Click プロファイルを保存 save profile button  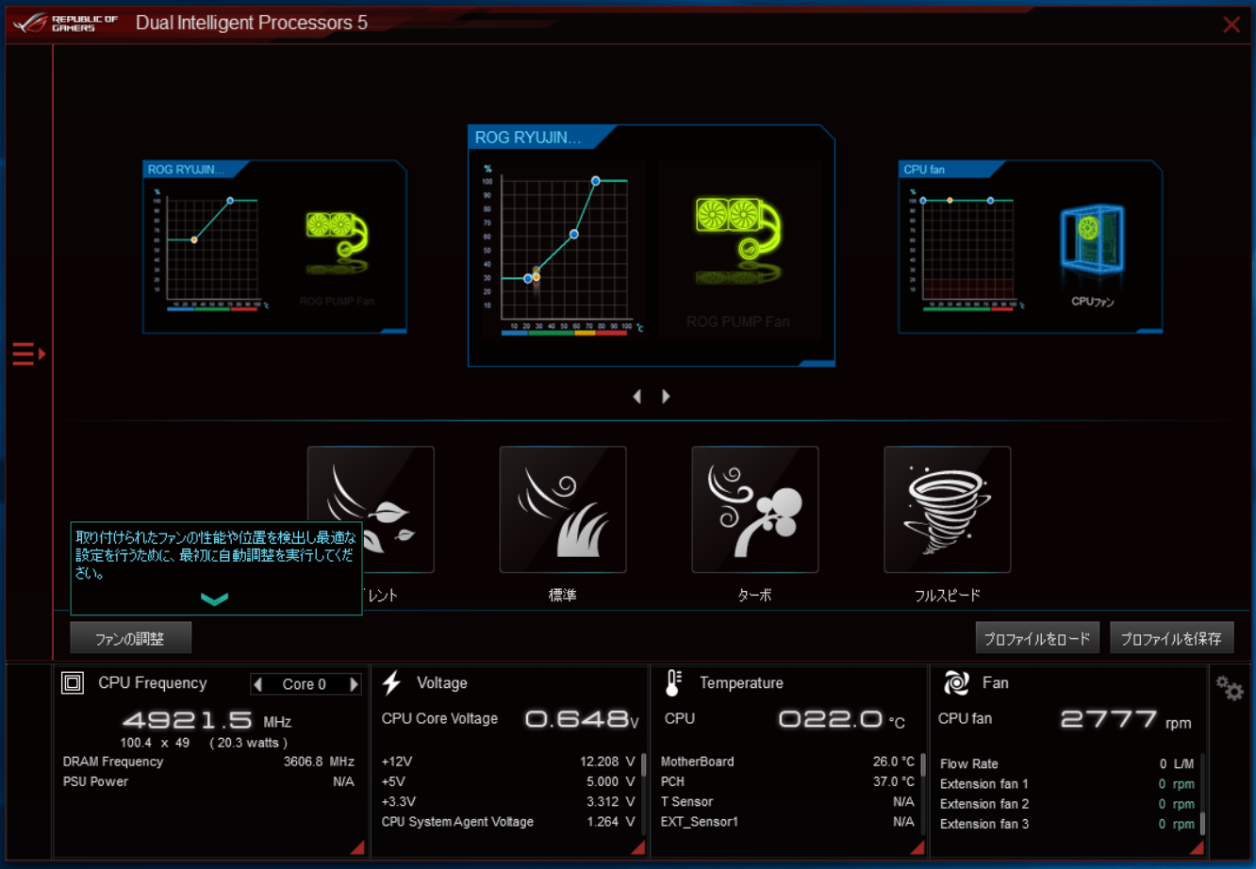1171,638
